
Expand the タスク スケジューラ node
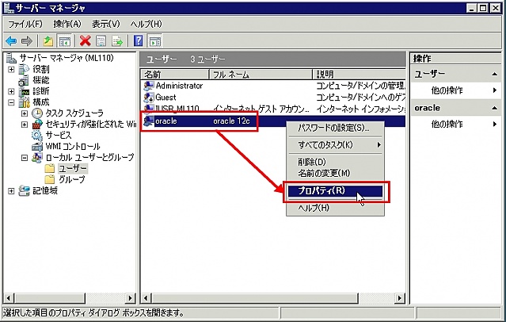pyautogui.click(x=25, y=113)
